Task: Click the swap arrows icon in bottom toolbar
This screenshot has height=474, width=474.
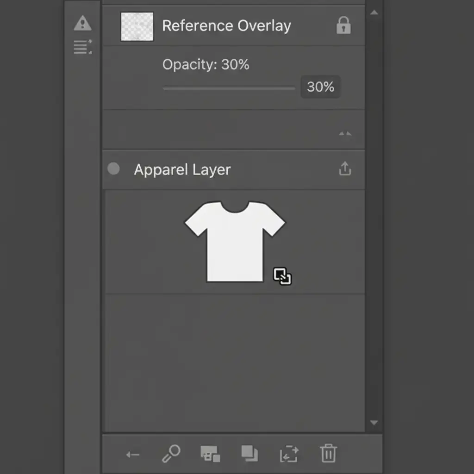Action: coord(289,454)
